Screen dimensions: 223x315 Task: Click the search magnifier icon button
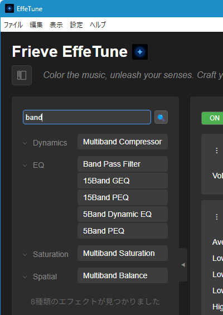[x=161, y=117]
